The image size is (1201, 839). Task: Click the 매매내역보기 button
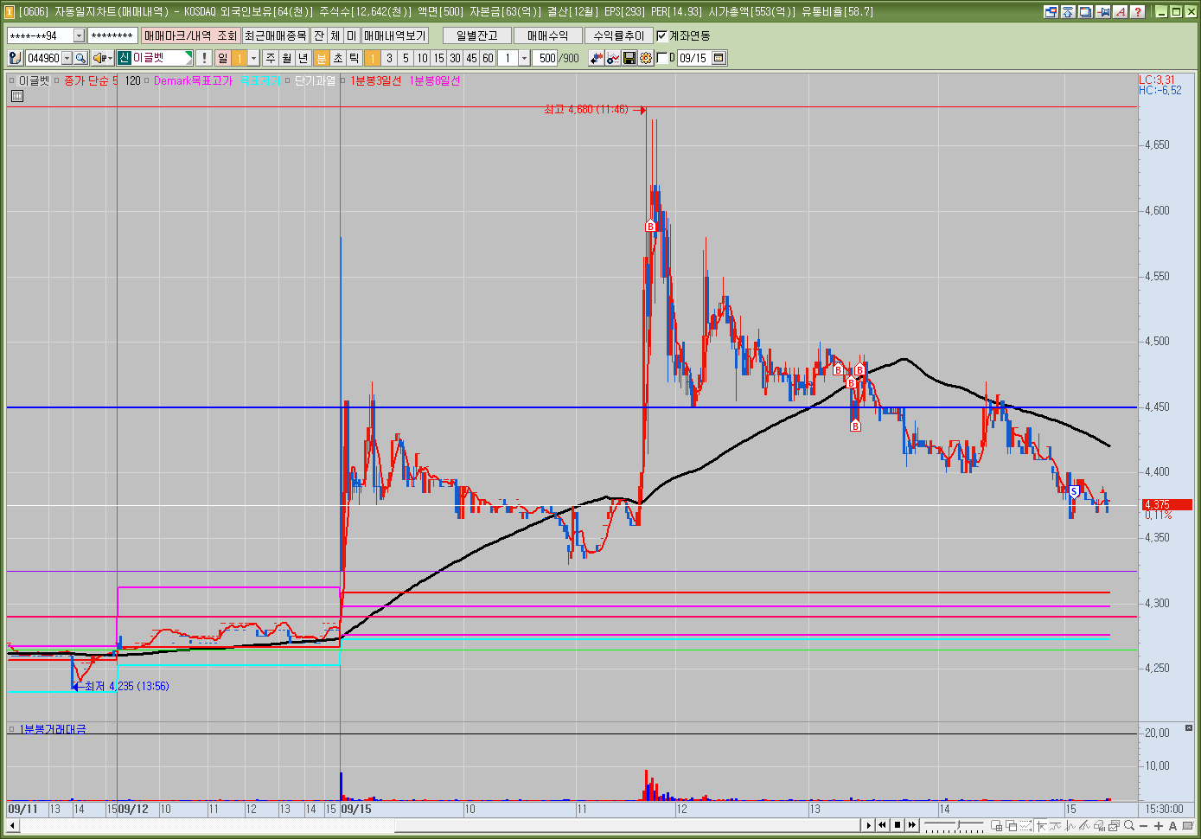[395, 35]
